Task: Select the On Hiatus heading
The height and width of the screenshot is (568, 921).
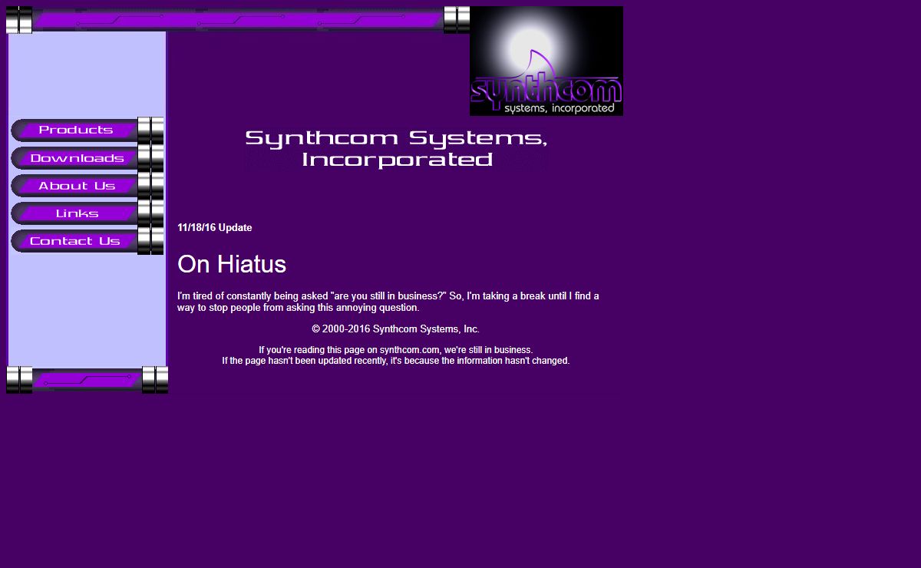Action: (x=232, y=264)
